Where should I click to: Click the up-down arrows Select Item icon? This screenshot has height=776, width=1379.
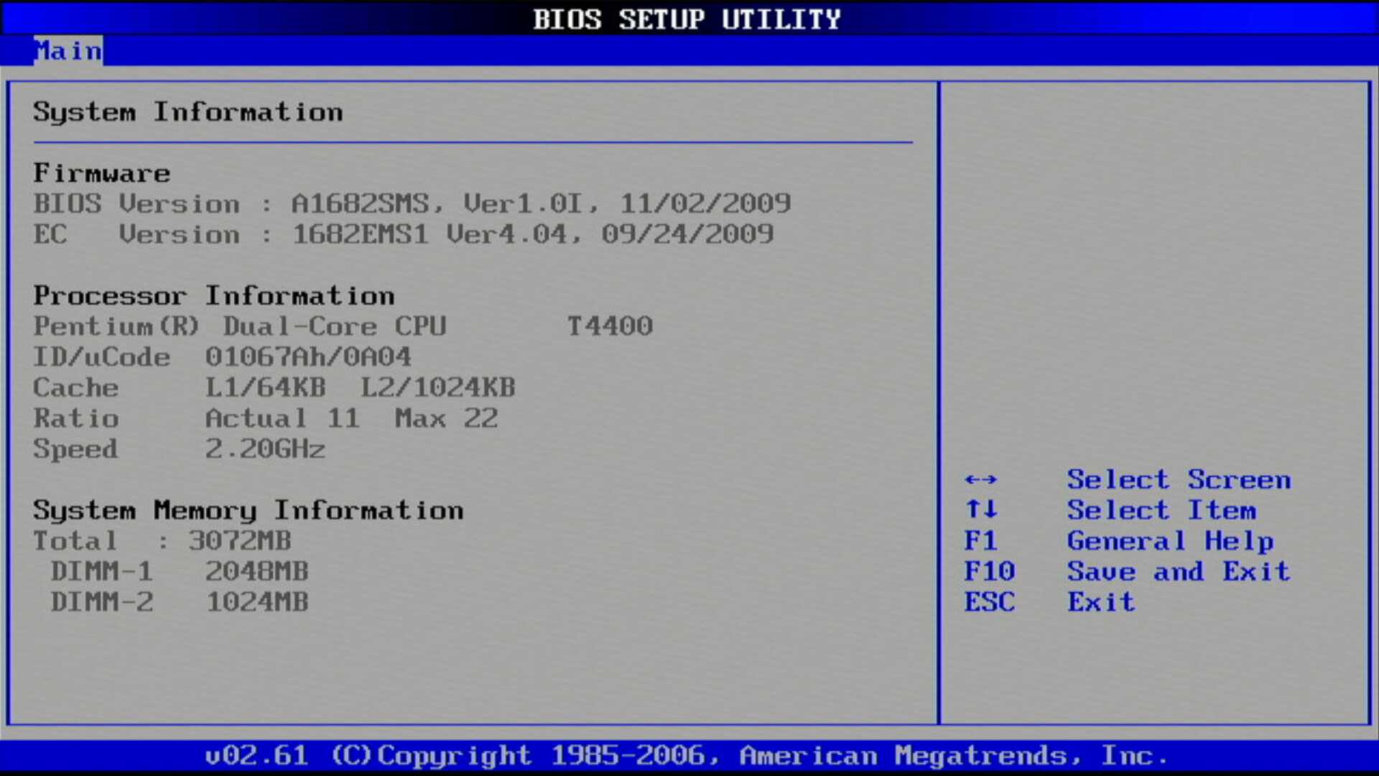click(x=981, y=510)
